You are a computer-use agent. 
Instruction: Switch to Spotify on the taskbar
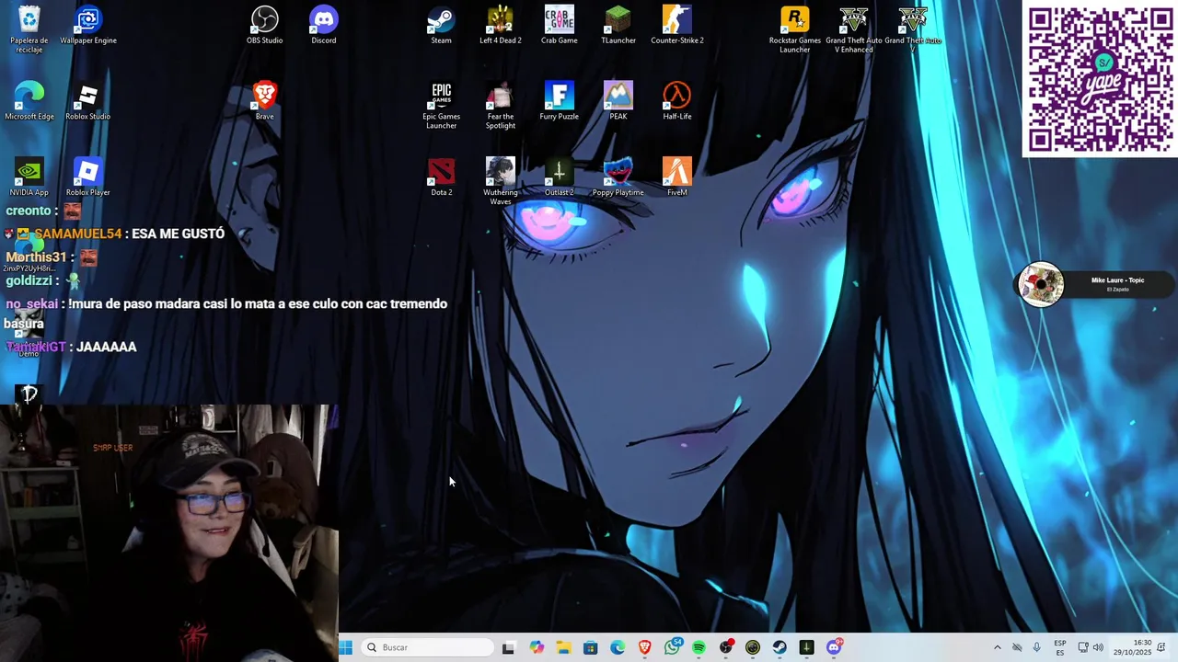click(x=699, y=647)
